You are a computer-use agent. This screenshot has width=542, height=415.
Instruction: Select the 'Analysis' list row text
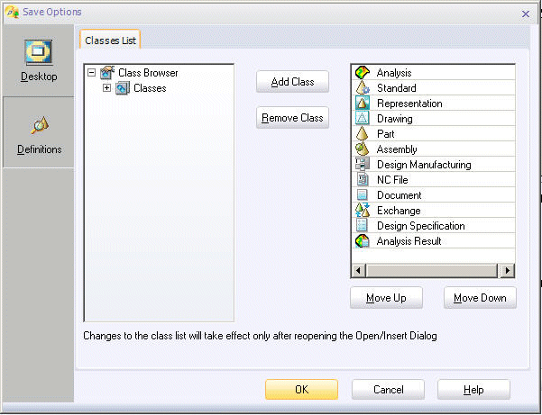[x=394, y=73]
